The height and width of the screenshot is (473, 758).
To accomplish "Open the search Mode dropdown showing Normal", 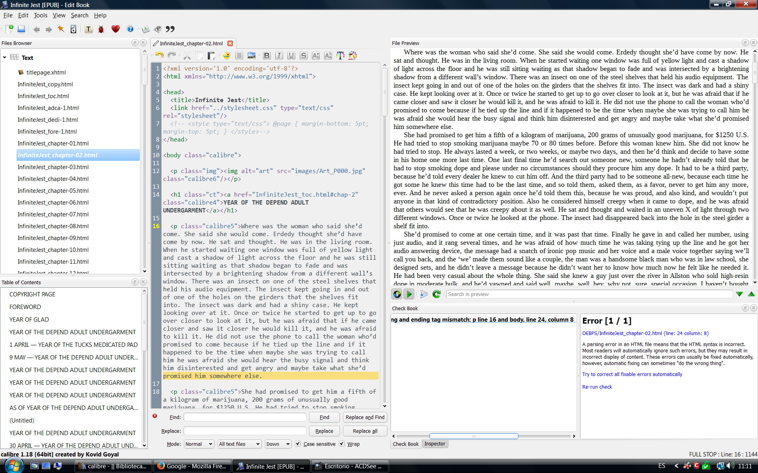I will pyautogui.click(x=199, y=444).
